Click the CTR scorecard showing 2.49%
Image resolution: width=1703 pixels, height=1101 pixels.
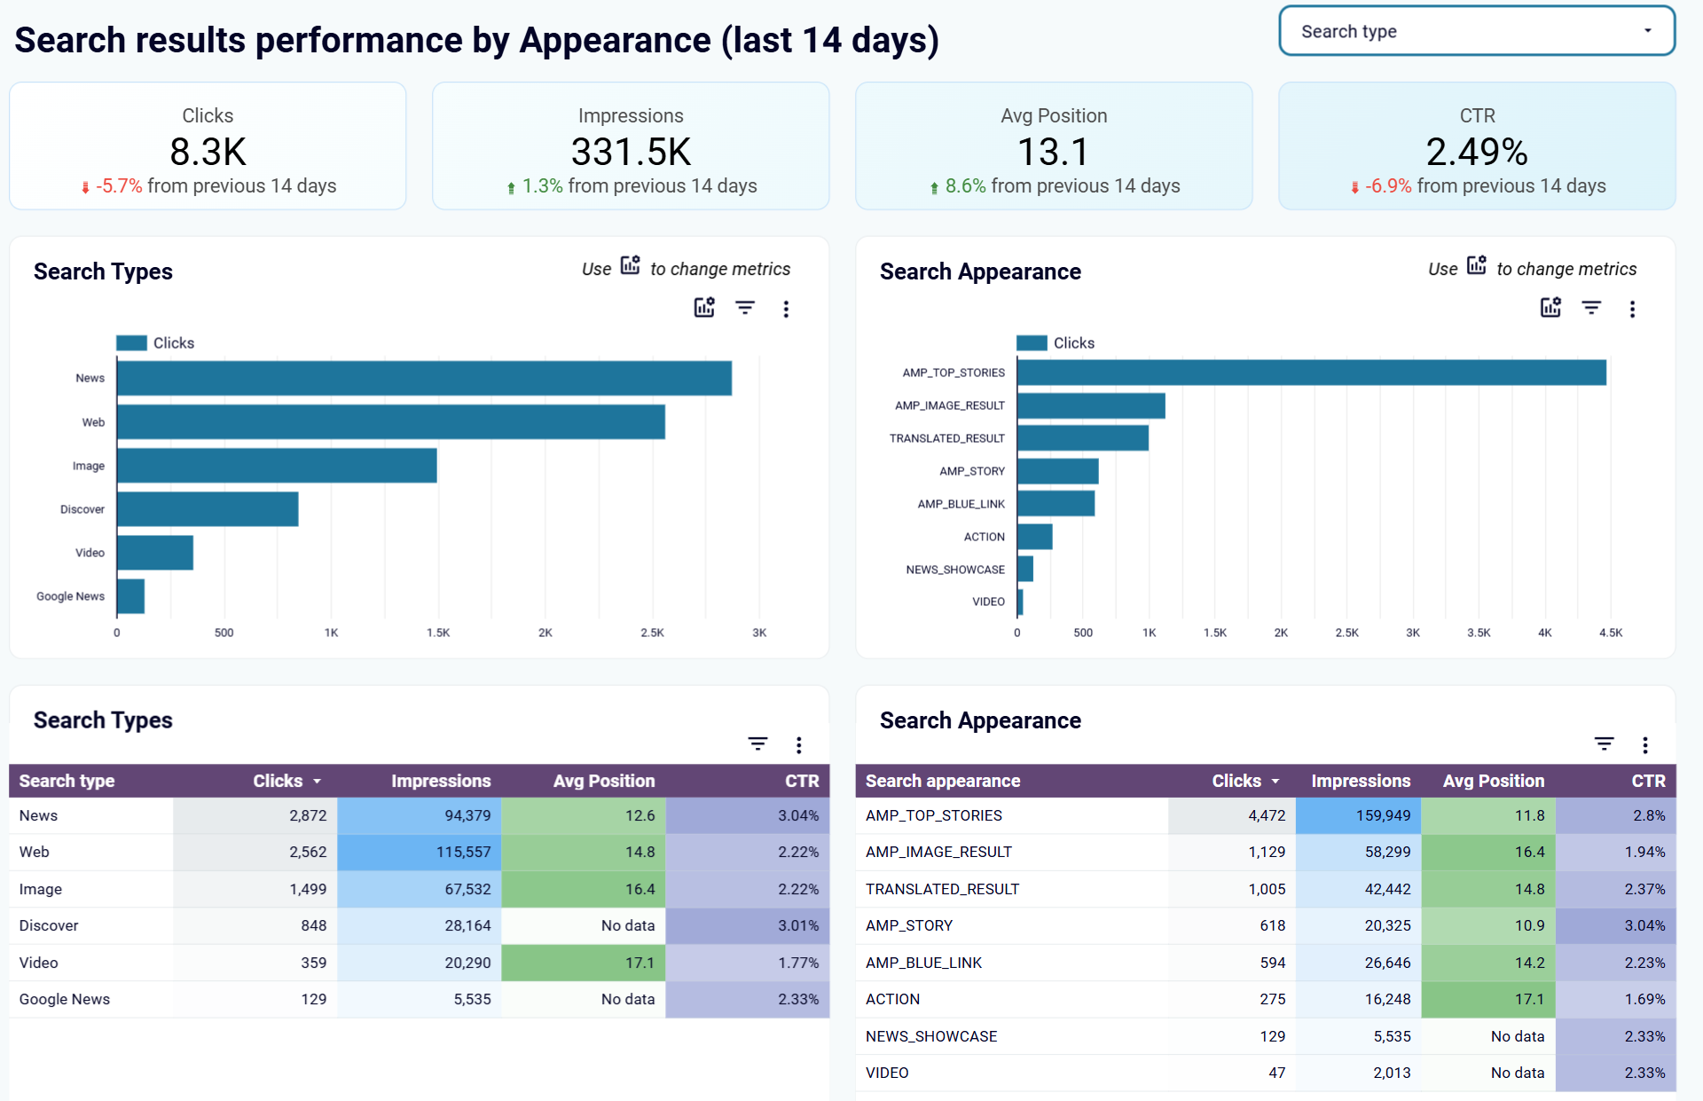[1476, 145]
